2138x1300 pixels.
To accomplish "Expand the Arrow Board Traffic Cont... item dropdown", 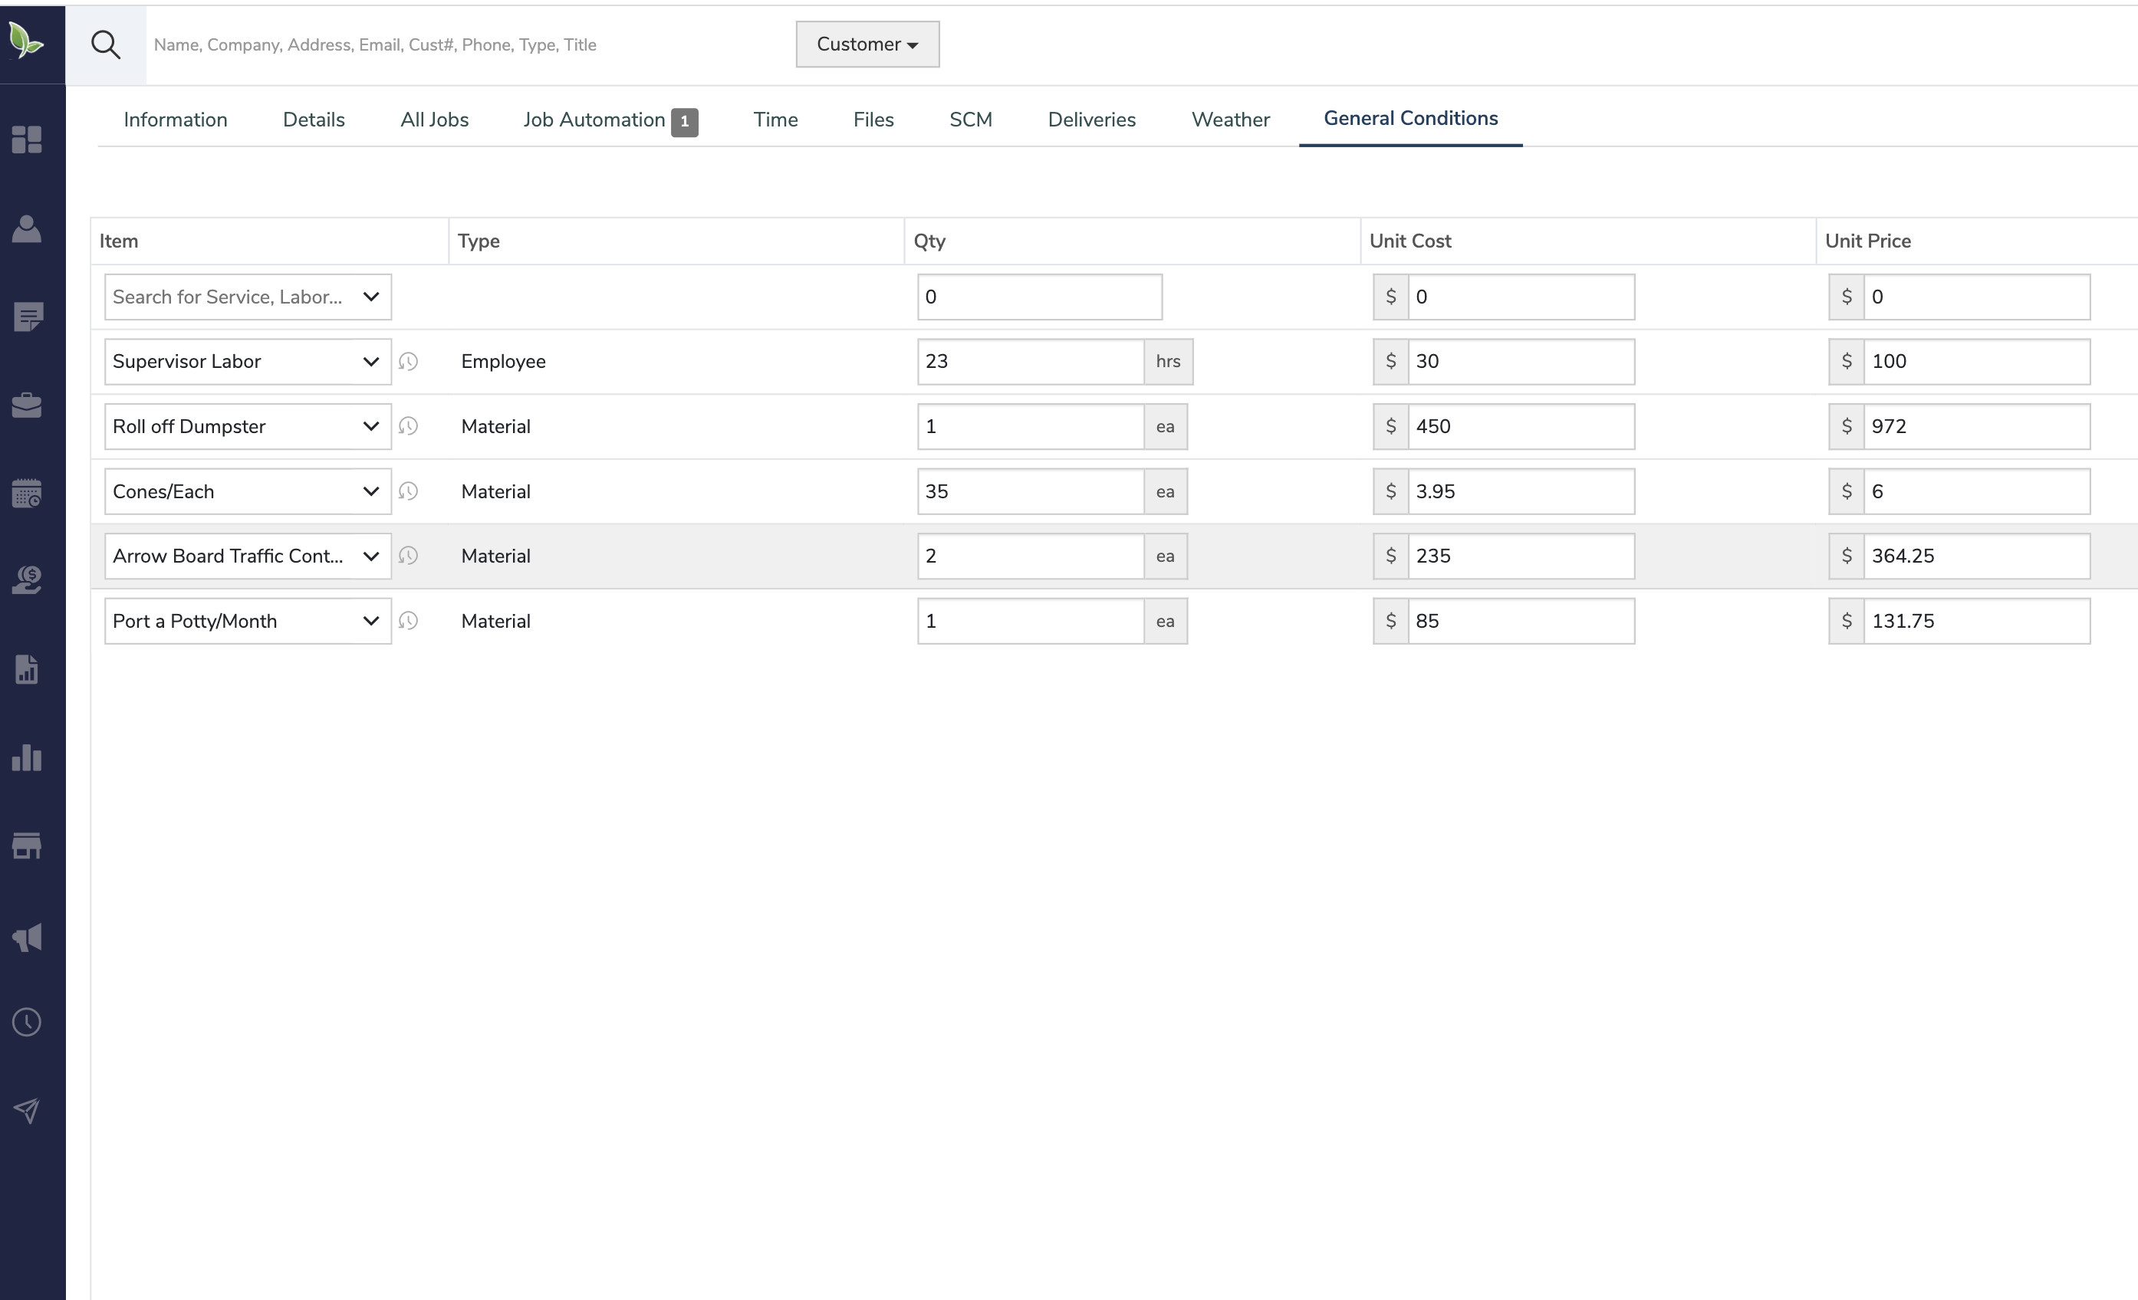I will [x=248, y=556].
